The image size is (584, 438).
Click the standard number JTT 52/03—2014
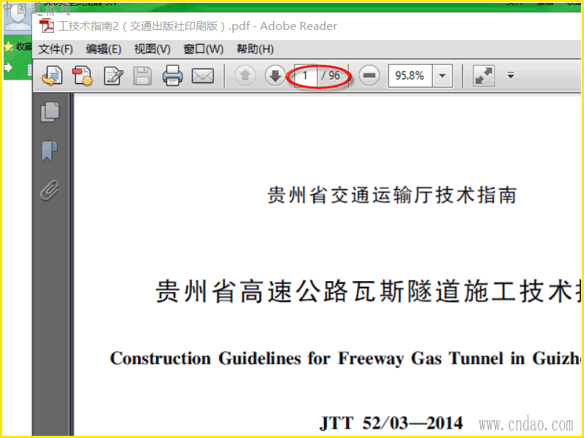pyautogui.click(x=391, y=423)
